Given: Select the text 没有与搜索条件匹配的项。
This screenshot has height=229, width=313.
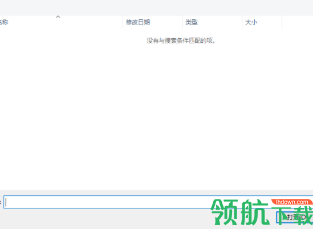Looking at the screenshot, I should [x=181, y=40].
